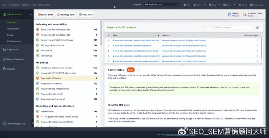This screenshot has width=269, height=138.
Task: Click the export icon beside Quick Filter
Action: [x=257, y=28]
